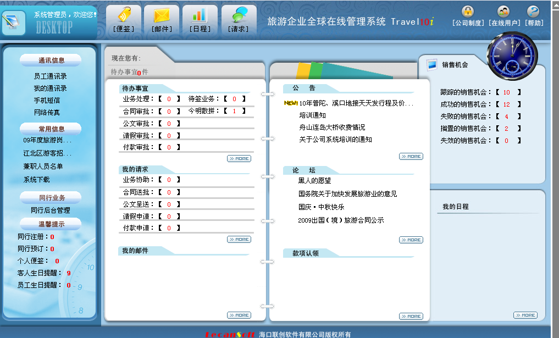559x338 pixels.
Task: Click the 同行注册 count
Action: pyautogui.click(x=52, y=237)
